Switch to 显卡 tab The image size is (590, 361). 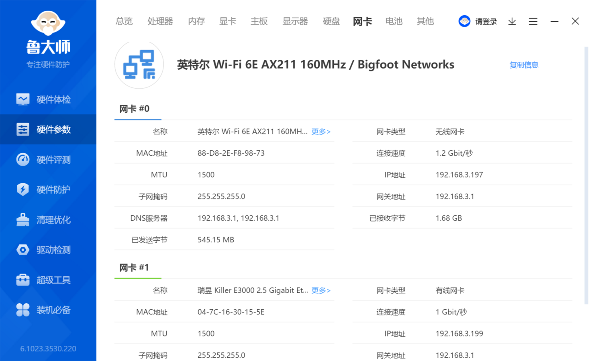(x=228, y=21)
